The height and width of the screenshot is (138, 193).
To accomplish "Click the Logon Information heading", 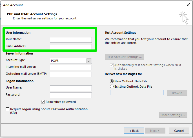I will click(19, 81).
